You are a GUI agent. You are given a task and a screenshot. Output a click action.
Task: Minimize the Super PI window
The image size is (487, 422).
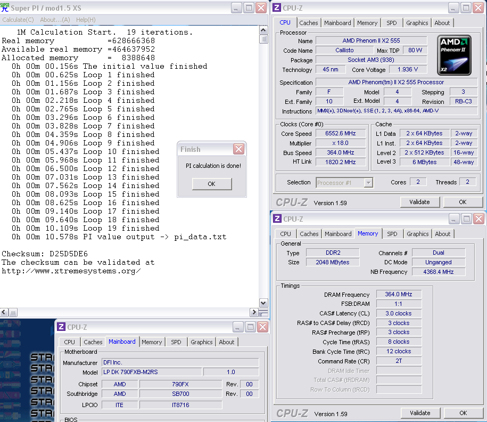point(236,8)
